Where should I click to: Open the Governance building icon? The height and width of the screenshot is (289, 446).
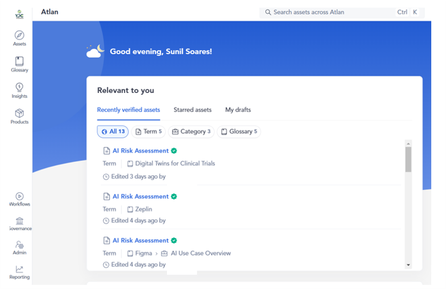coord(19,221)
